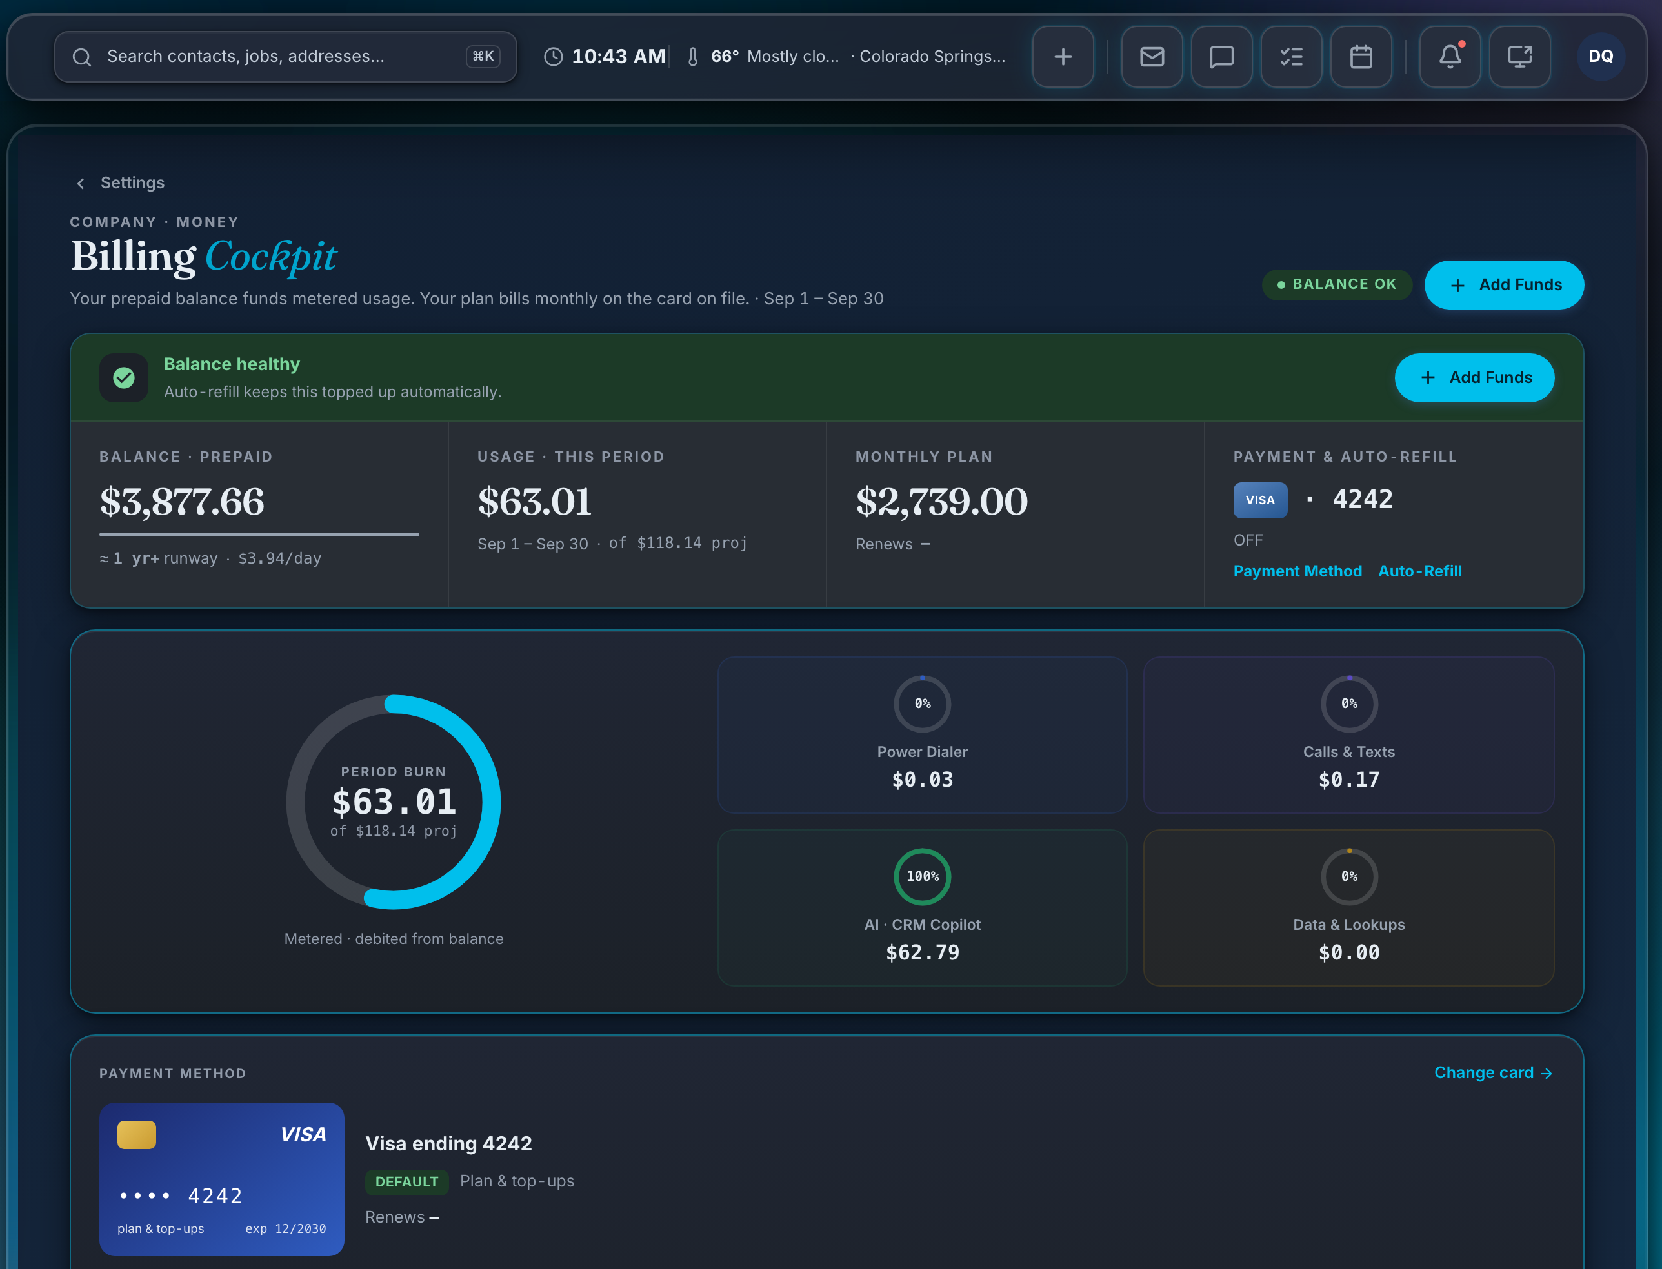
Task: Click the $63.01 usage this period value
Action: (x=534, y=502)
